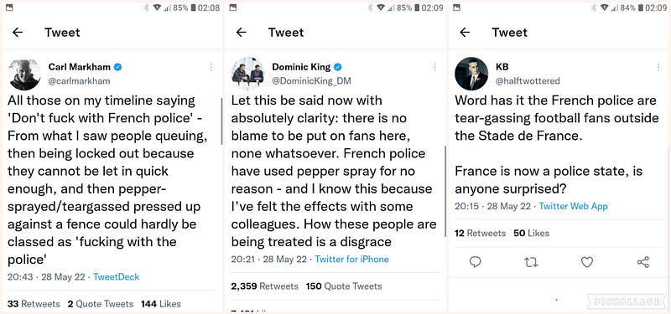
Task: Open more options on Dominic King's tweet
Action: [434, 67]
